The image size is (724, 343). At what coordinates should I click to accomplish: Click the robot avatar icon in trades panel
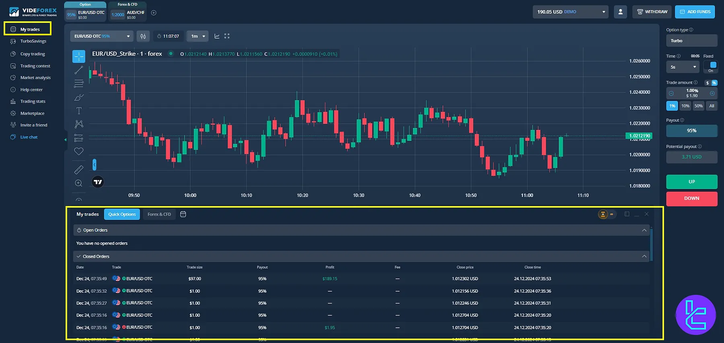(603, 214)
